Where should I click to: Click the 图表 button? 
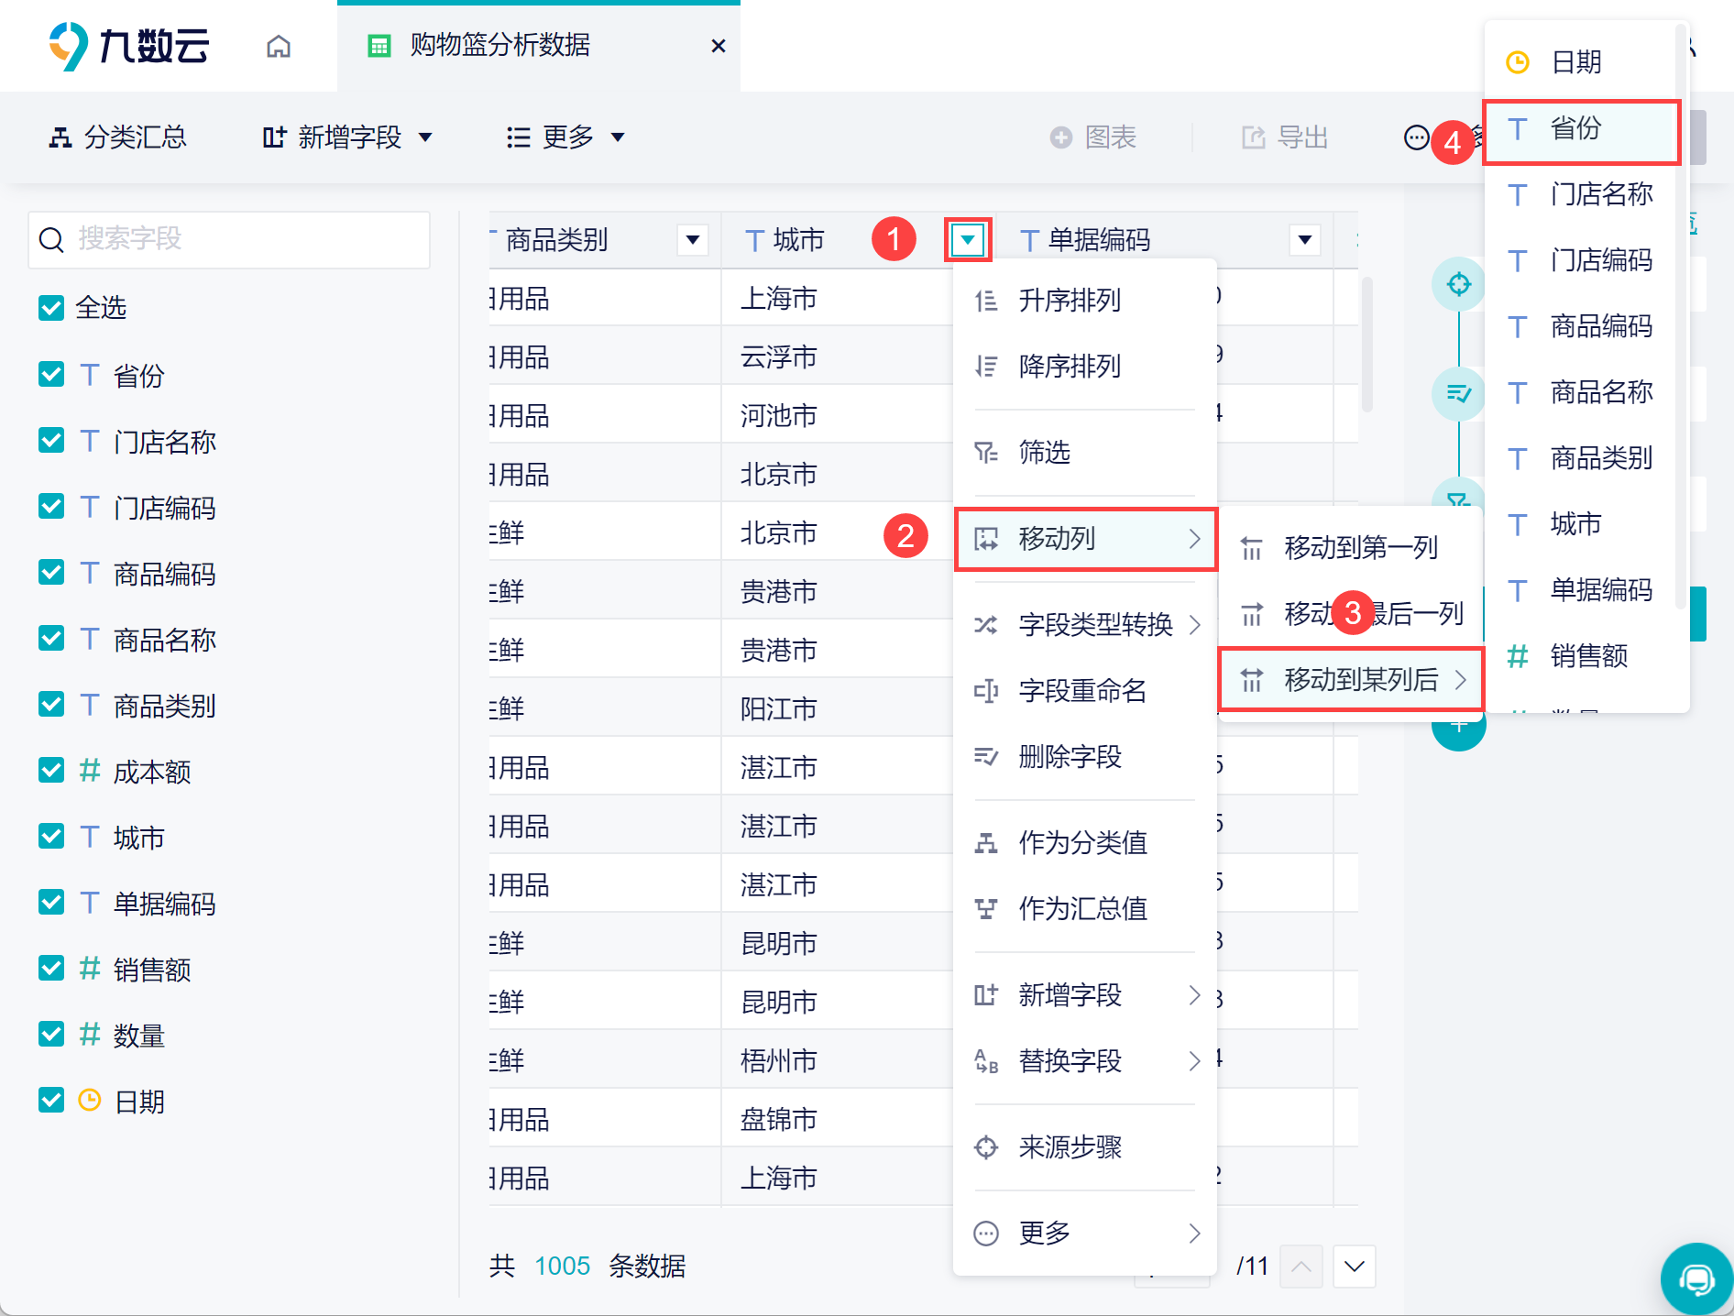click(1093, 137)
